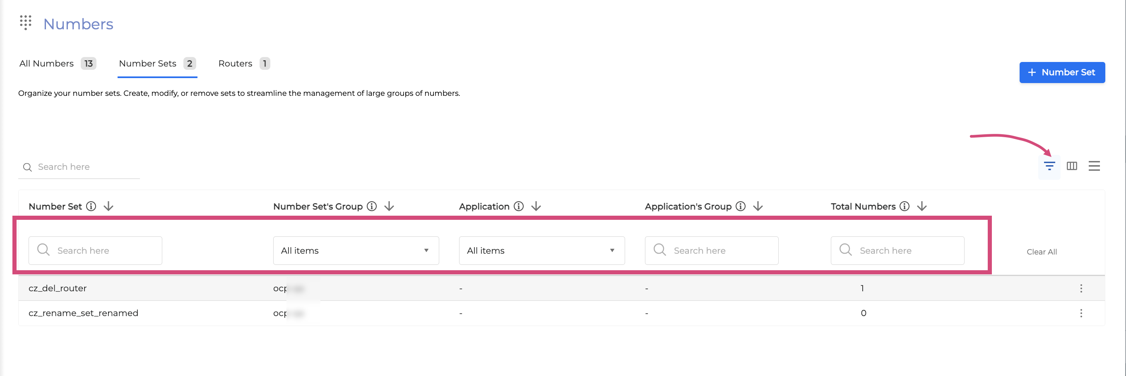Viewport: 1126px width, 376px height.
Task: Sort by Application's Group arrow
Action: click(758, 206)
